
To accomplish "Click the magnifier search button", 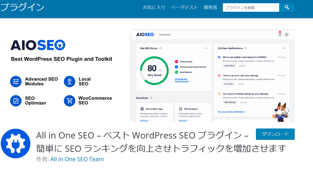I will point(287,7).
